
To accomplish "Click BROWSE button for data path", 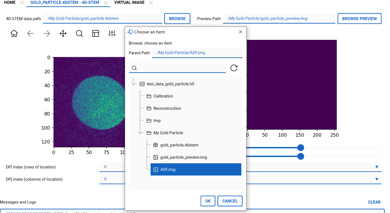I will pos(177,19).
